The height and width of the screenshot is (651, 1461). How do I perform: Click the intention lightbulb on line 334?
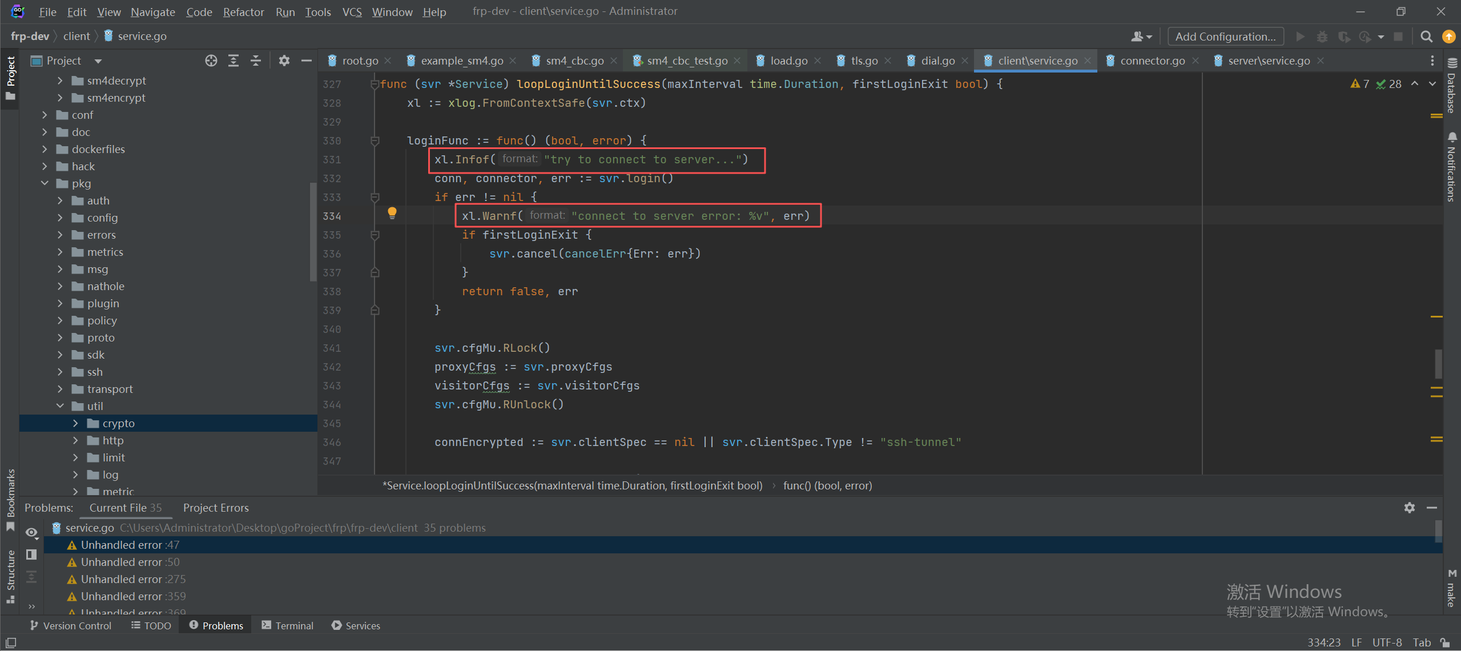click(x=392, y=213)
